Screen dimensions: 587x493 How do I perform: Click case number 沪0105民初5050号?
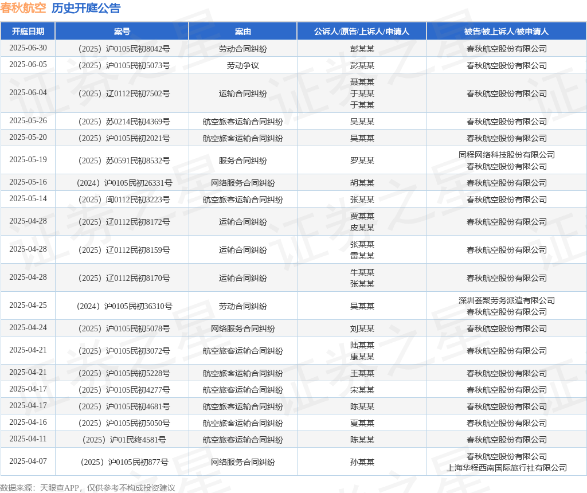coord(124,423)
